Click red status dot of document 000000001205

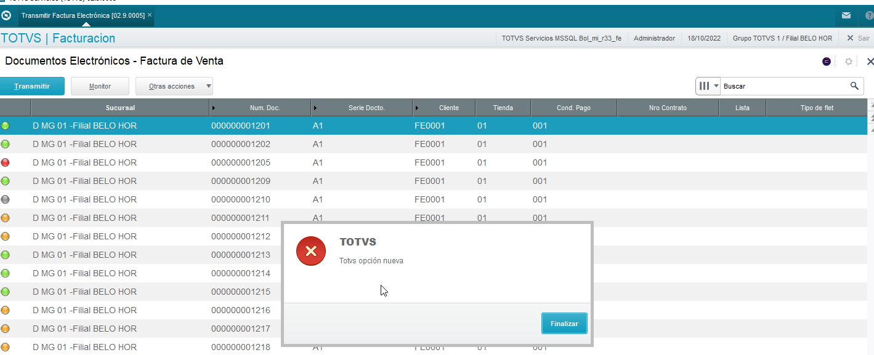click(6, 162)
